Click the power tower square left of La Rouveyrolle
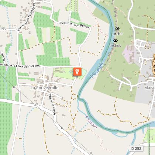The image size is (155, 155). pos(14,87)
